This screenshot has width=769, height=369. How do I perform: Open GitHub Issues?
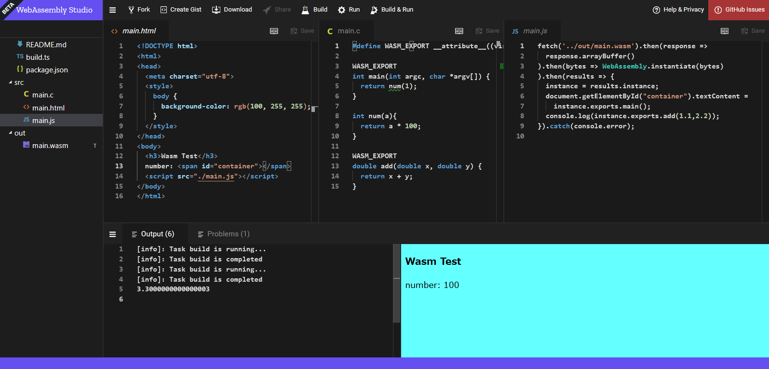[739, 10]
